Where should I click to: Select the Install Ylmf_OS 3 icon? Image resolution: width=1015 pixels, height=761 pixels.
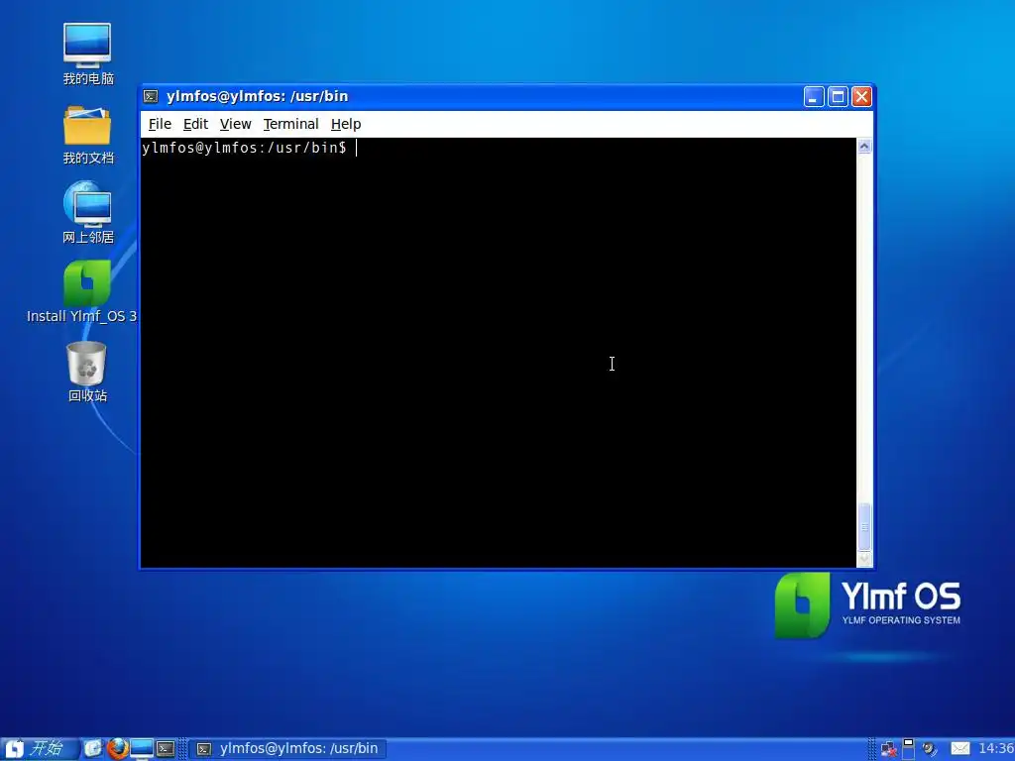(x=82, y=291)
